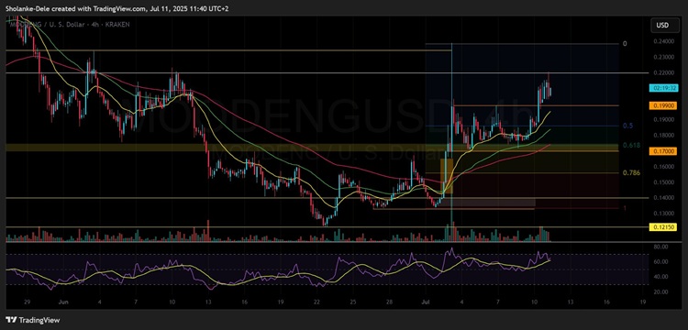Image resolution: width=688 pixels, height=330 pixels.
Task: Click the TradingView logo at bottom left
Action: 33,320
